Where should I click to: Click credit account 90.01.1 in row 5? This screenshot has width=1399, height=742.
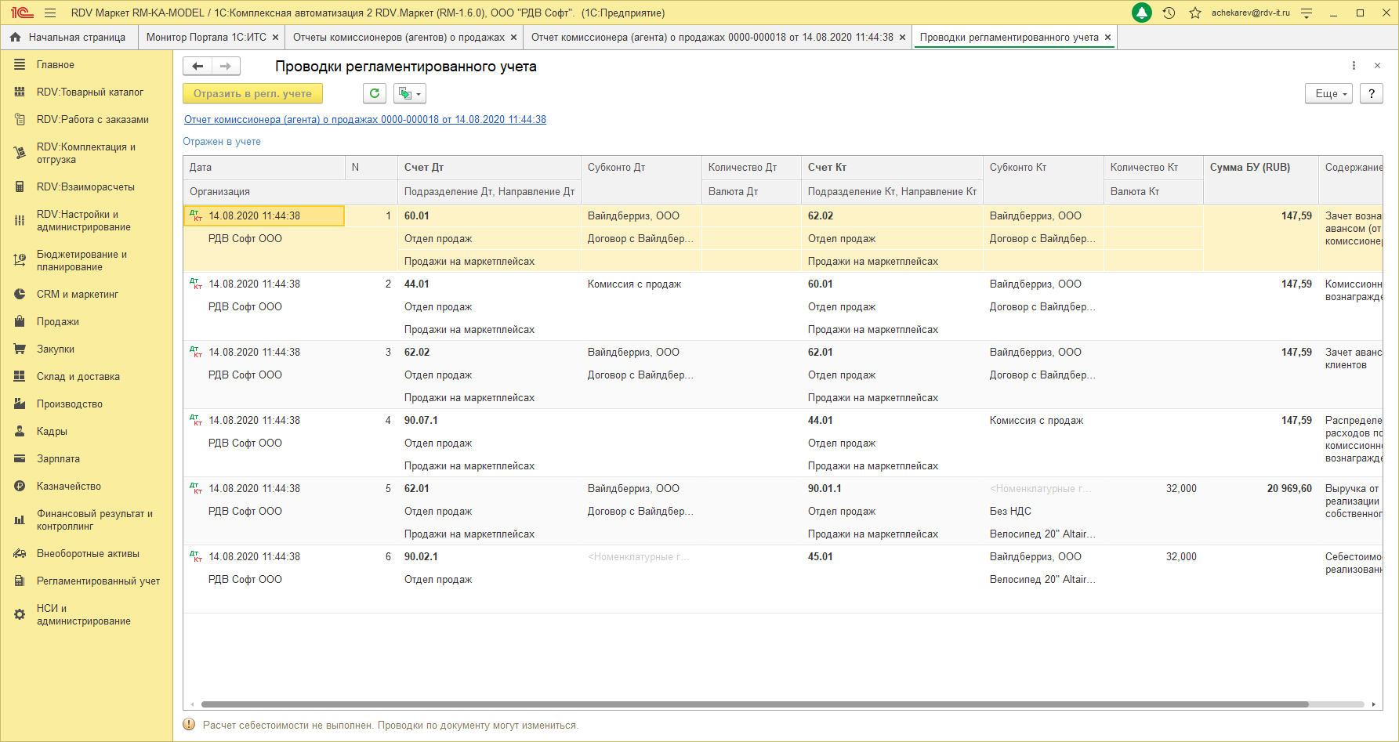click(825, 489)
